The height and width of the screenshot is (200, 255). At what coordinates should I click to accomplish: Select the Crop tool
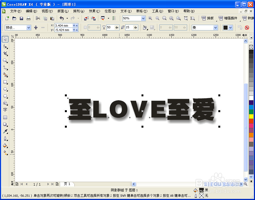[5, 53]
